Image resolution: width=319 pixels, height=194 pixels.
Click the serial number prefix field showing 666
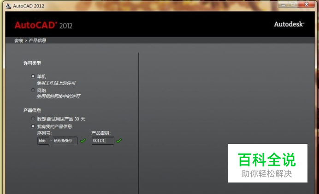[x=43, y=141]
